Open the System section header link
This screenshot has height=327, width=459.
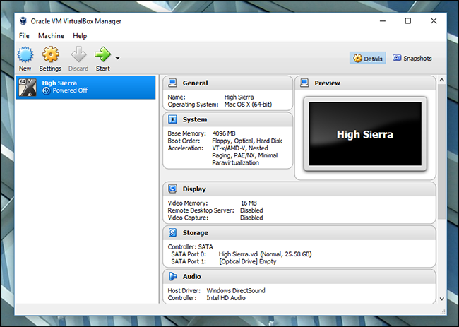(x=195, y=119)
